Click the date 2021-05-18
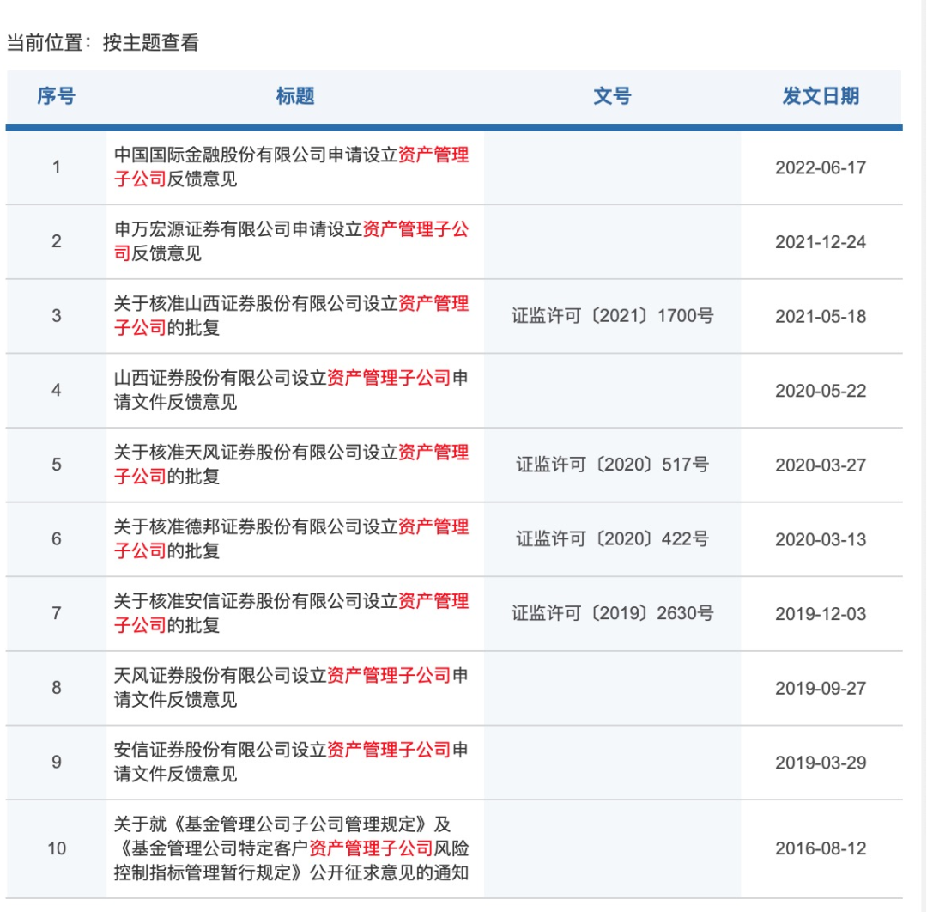 (x=821, y=316)
